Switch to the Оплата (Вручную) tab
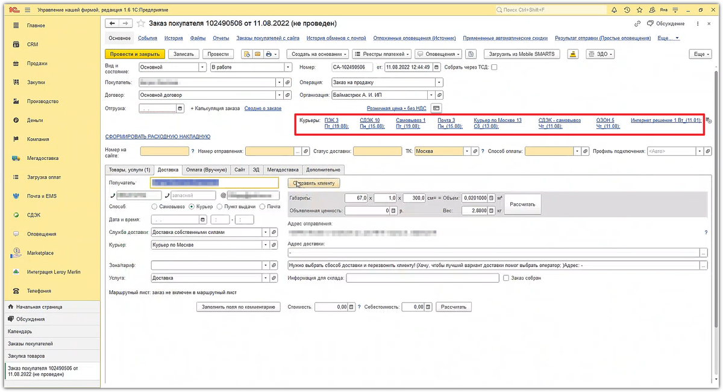Screen dimensions: 723x392 (x=206, y=170)
